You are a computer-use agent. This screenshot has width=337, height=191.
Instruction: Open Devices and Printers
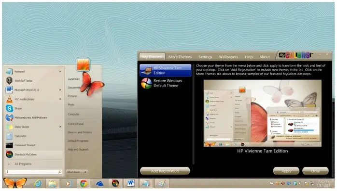click(80, 132)
